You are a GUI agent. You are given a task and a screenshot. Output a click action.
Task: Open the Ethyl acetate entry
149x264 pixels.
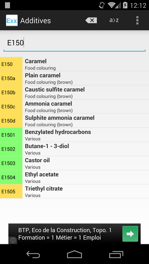[x=74, y=177]
